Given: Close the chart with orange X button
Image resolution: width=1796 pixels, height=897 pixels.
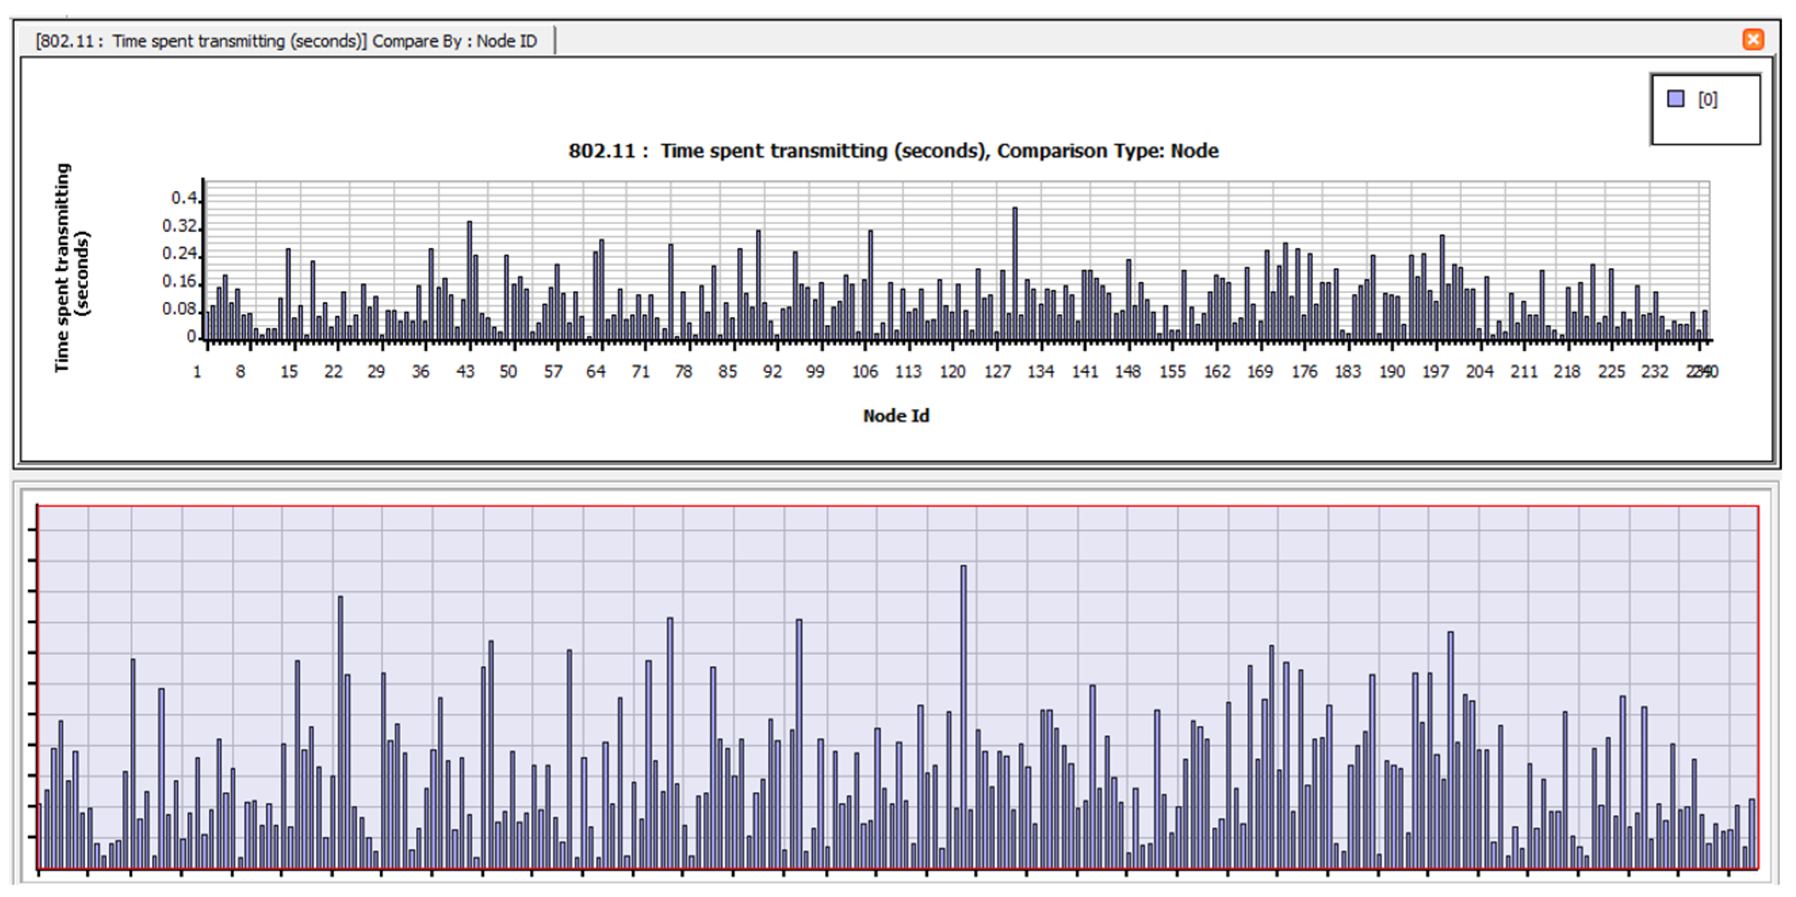Looking at the screenshot, I should pyautogui.click(x=1753, y=39).
